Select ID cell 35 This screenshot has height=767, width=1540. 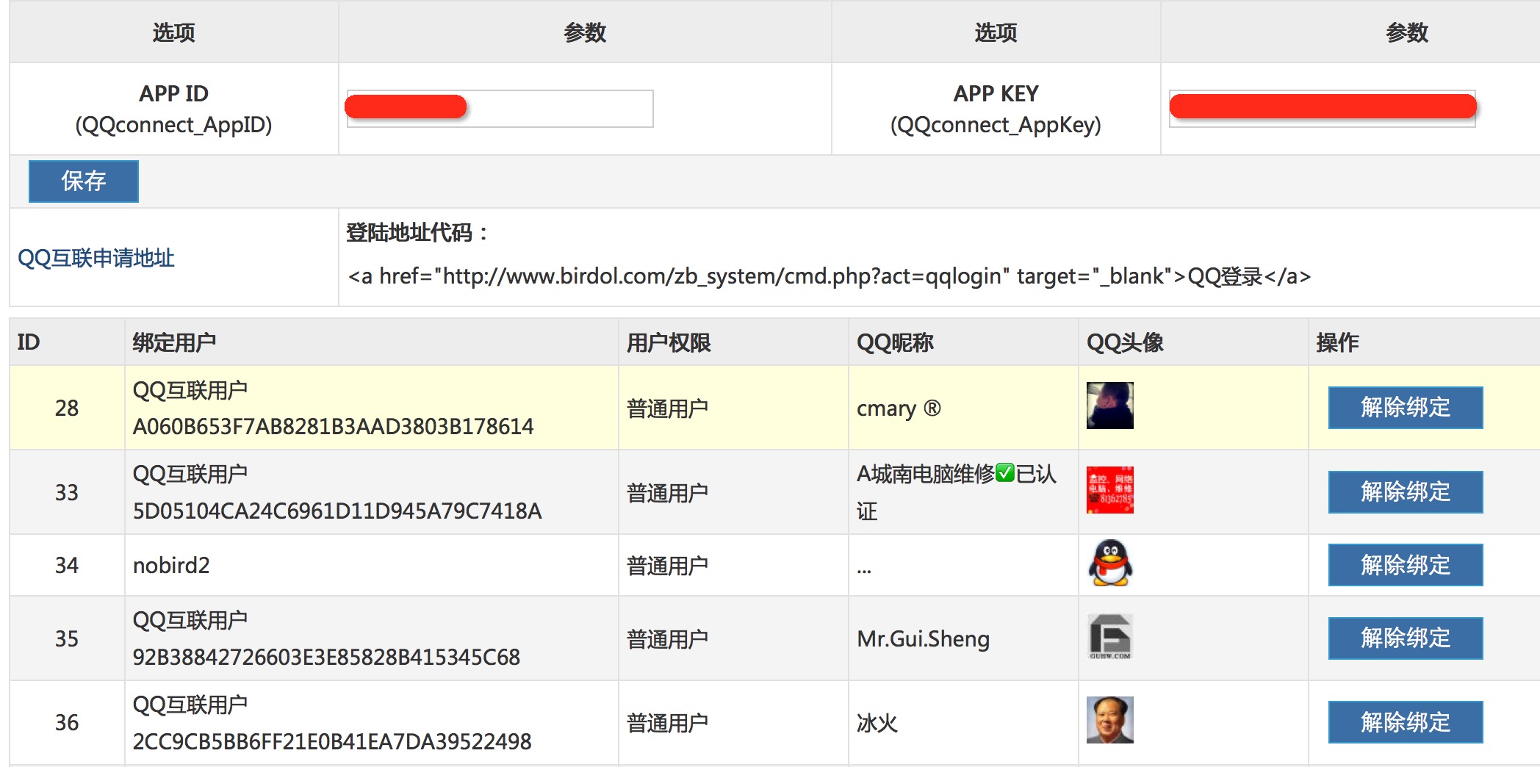click(x=67, y=638)
